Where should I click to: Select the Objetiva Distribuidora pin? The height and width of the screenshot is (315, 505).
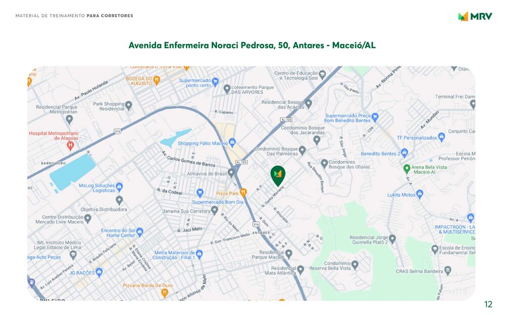pos(119,200)
